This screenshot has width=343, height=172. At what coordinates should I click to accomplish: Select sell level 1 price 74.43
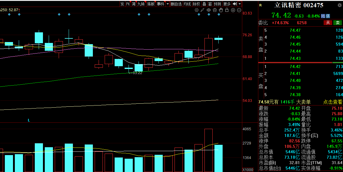(295, 58)
